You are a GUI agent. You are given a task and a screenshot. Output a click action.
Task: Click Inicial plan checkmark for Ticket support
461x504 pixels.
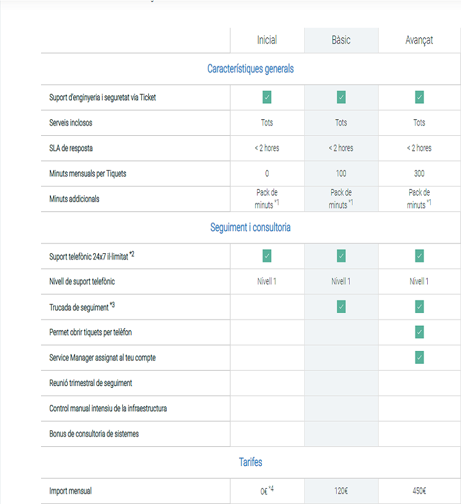(x=267, y=97)
